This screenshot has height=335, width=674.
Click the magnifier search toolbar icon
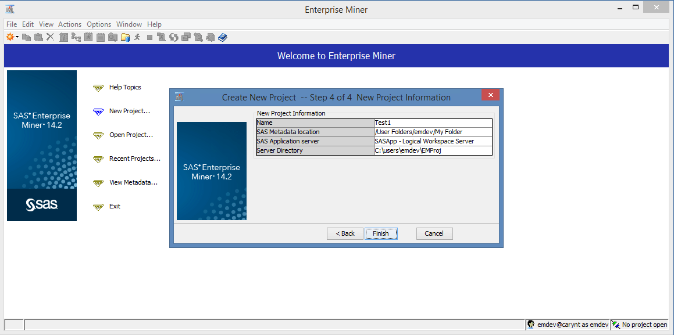112,37
